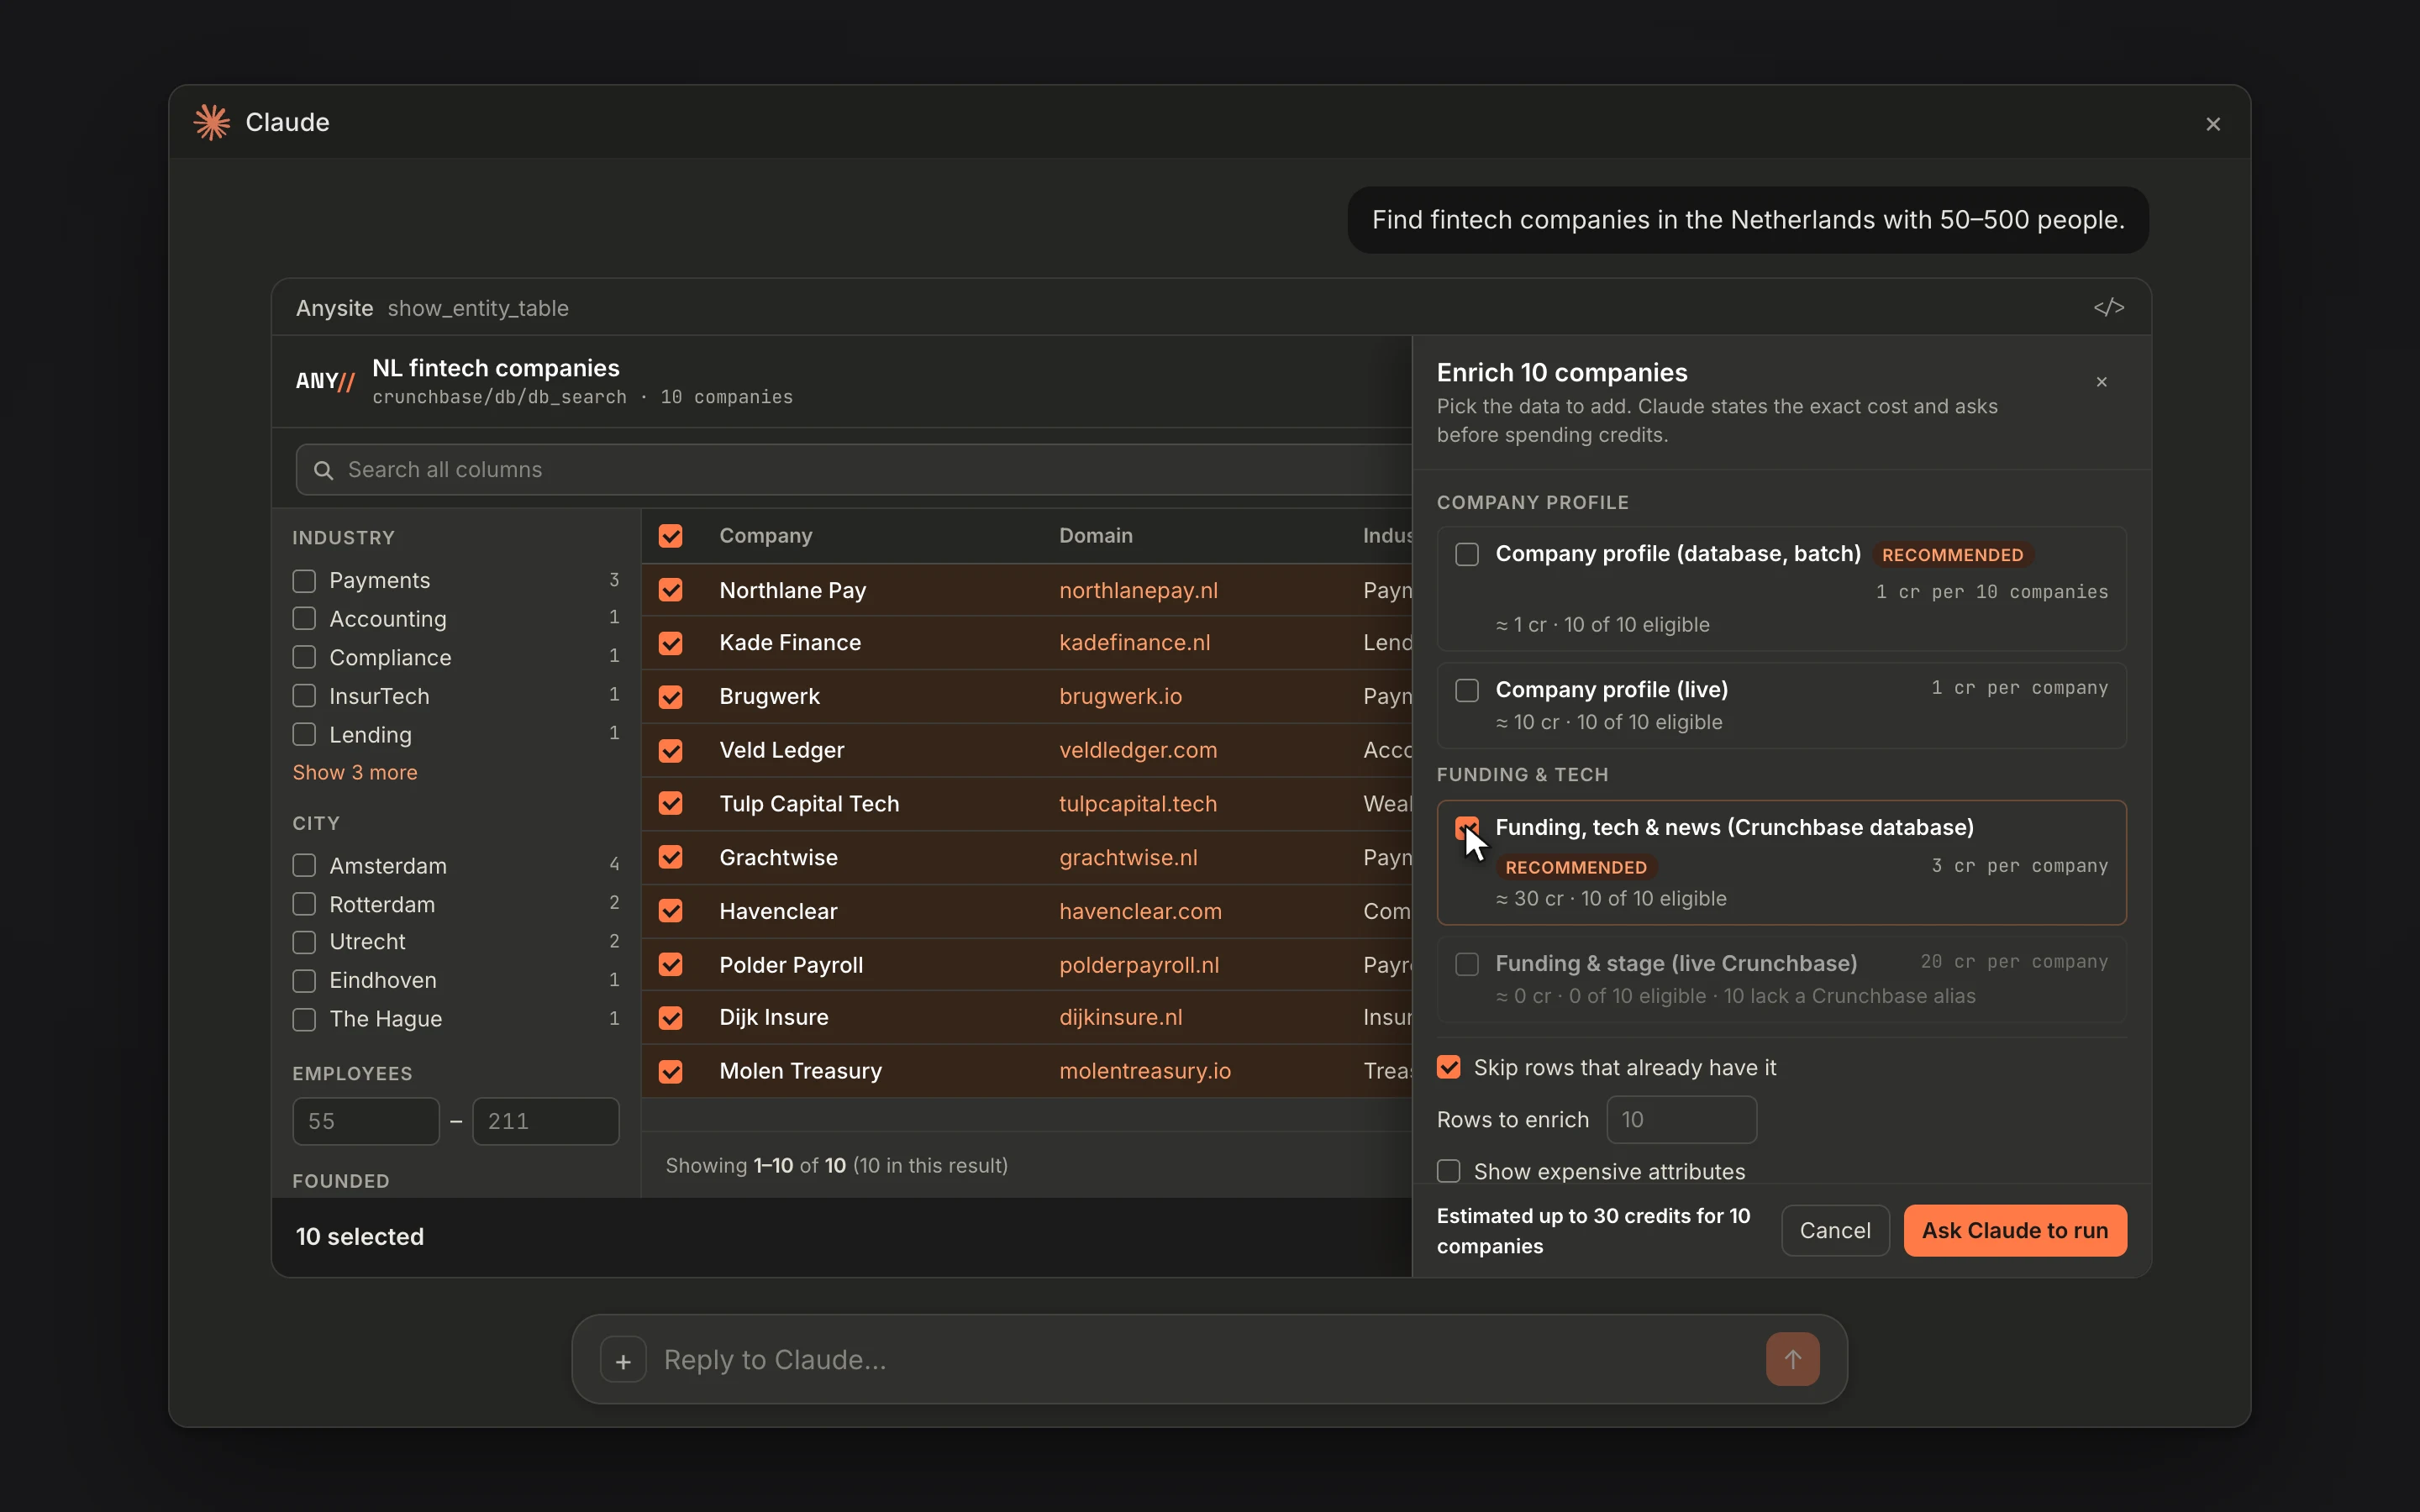Screen dimensions: 2420x1512
Task: Uncheck the Northlane Pay row checkbox
Action: pyautogui.click(x=671, y=590)
